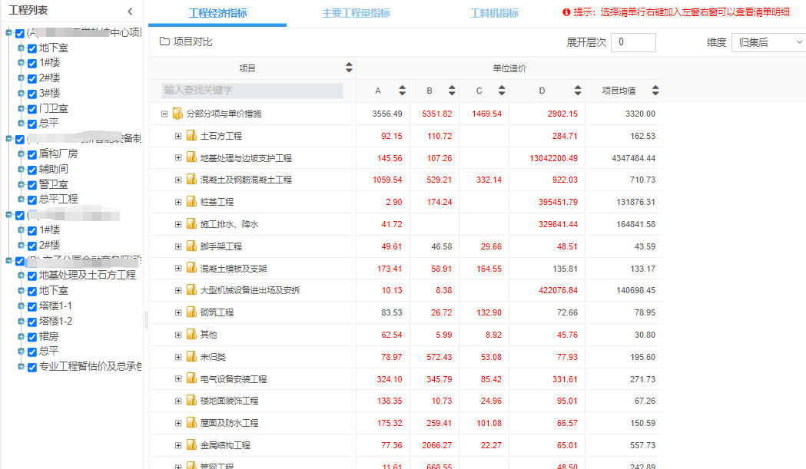Sort column A values
This screenshot has height=469, width=806.
[x=402, y=91]
